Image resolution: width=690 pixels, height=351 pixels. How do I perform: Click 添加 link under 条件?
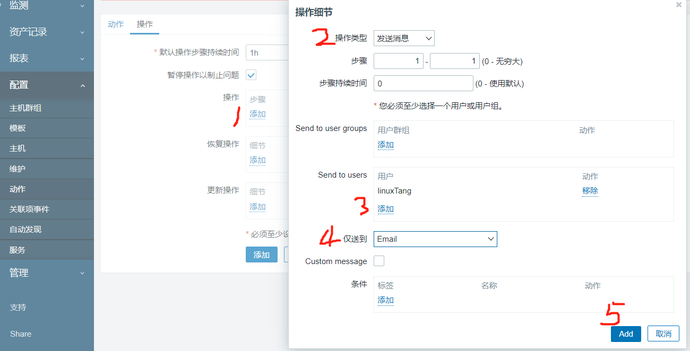[385, 300]
